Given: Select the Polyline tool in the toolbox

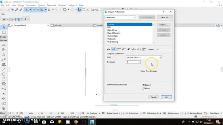Looking at the screenshot, I should point(4,79).
